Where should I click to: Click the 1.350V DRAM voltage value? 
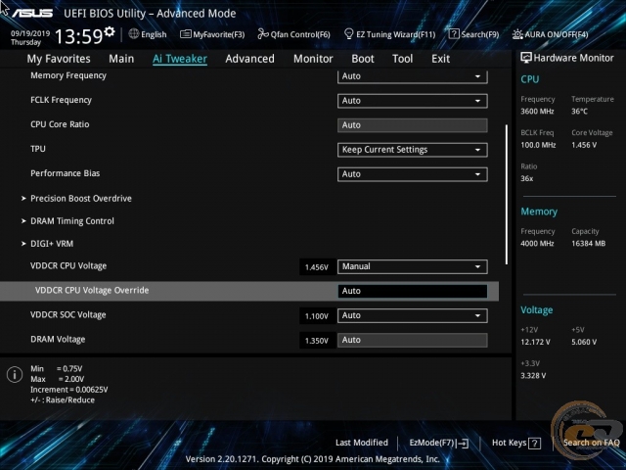pos(317,341)
